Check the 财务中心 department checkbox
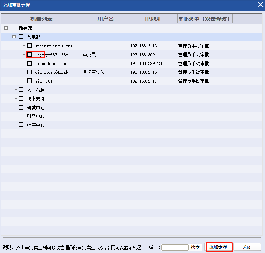This screenshot has height=253, width=265. (x=21, y=116)
